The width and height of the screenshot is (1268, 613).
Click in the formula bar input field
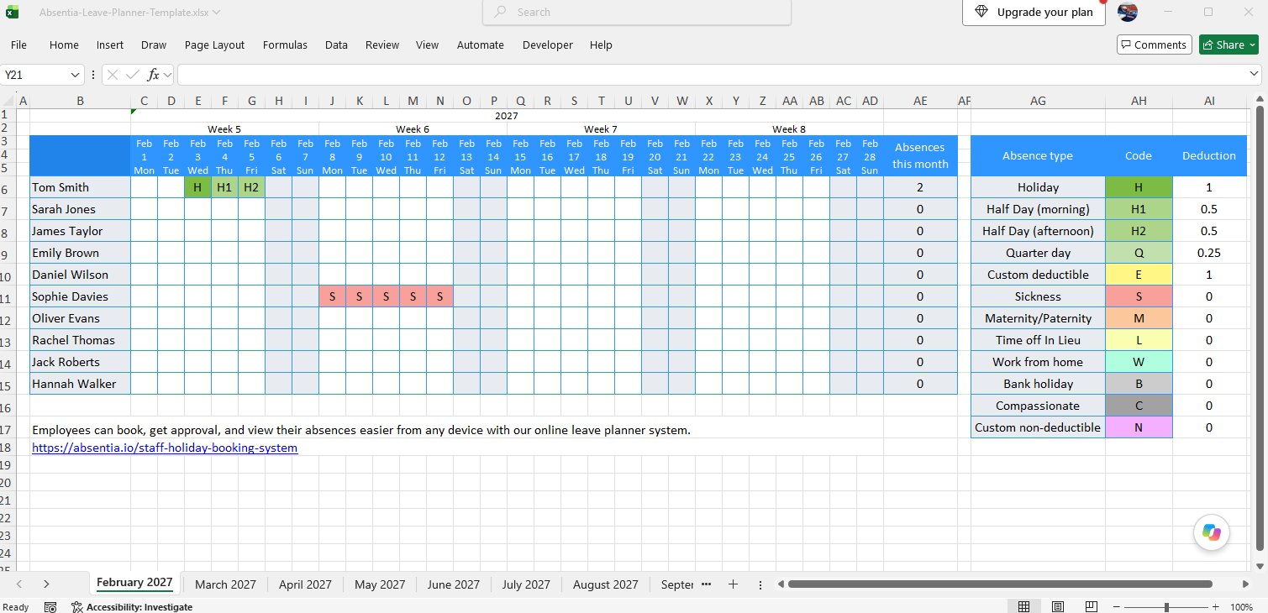pyautogui.click(x=710, y=75)
